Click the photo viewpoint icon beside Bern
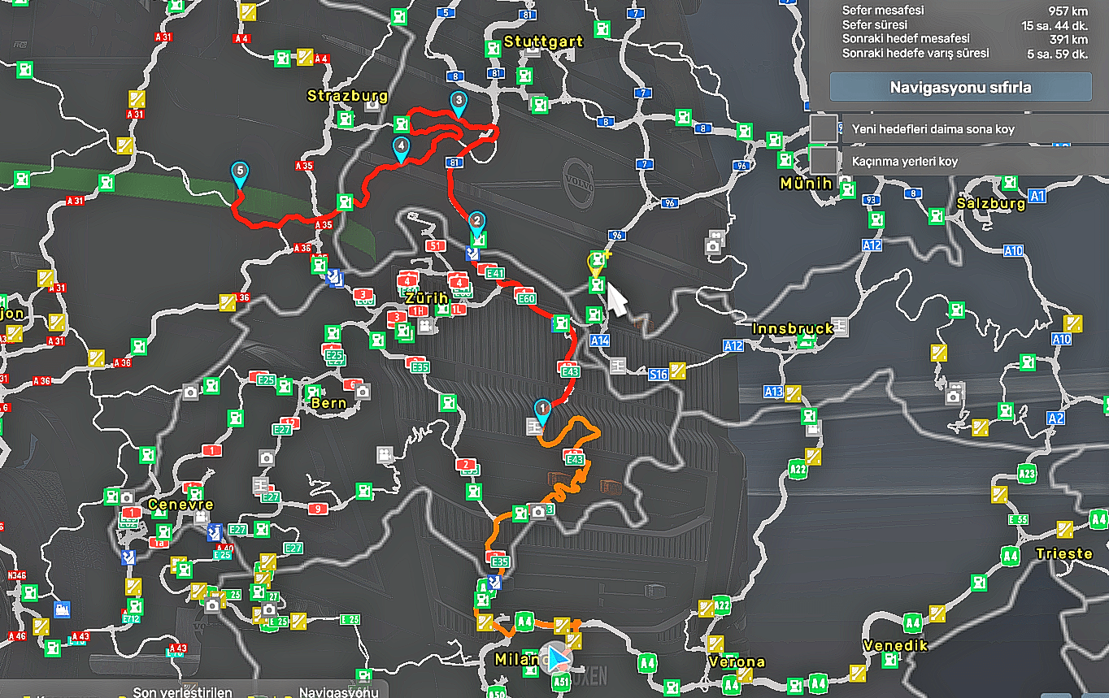Screen dimensions: 1109x698 [x=363, y=391]
